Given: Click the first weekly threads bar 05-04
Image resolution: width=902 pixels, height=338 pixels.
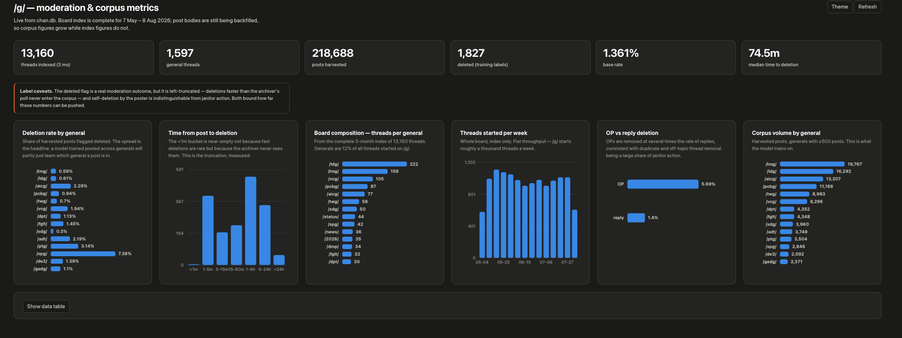Looking at the screenshot, I should pyautogui.click(x=482, y=235).
